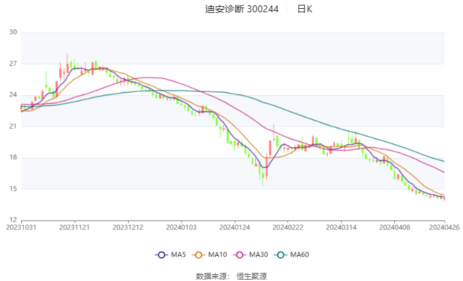Click the chart title 迪安诊断 300244
This screenshot has height=281, width=463.
pos(242,9)
